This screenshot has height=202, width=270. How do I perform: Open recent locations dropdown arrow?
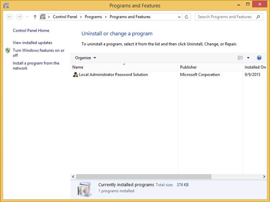coord(27,17)
